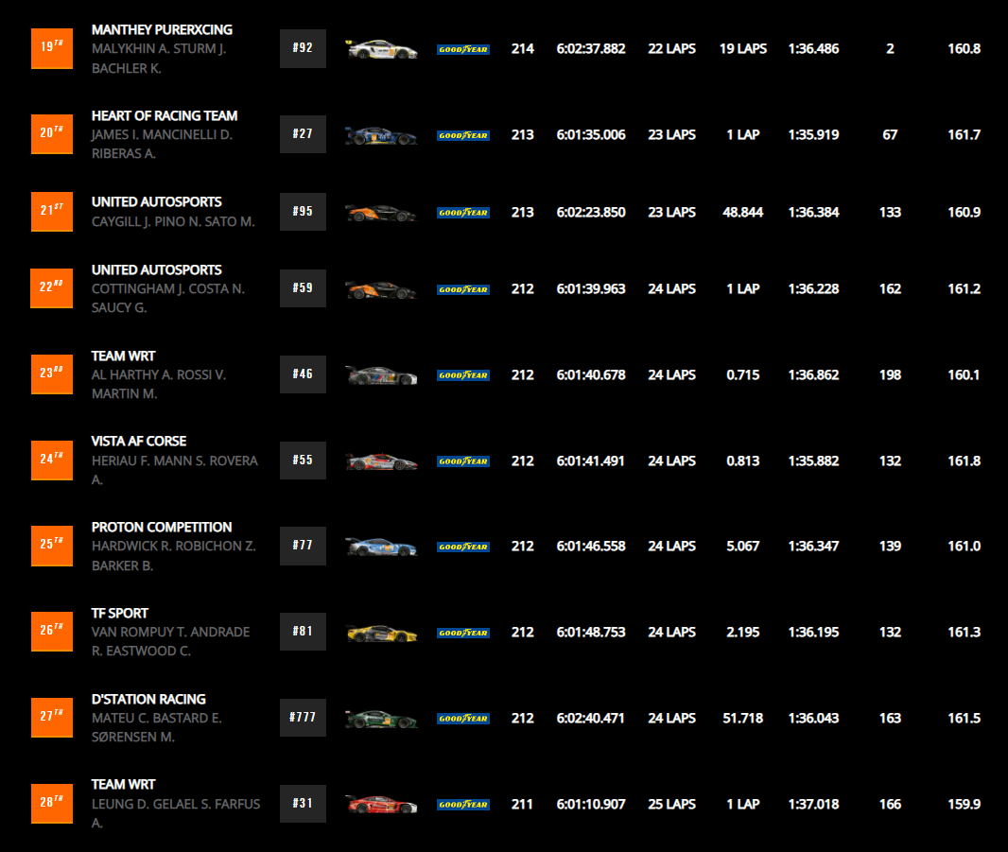Screen dimensions: 1008x852
Task: Click the Goodyear logo in the #55 row
Action: click(462, 461)
